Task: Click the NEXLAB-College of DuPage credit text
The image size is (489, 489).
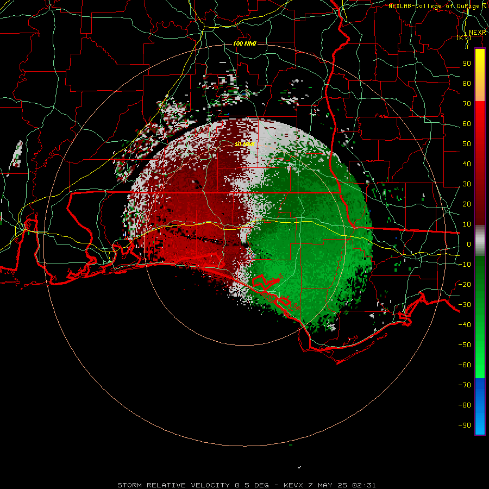Action: 437,6
